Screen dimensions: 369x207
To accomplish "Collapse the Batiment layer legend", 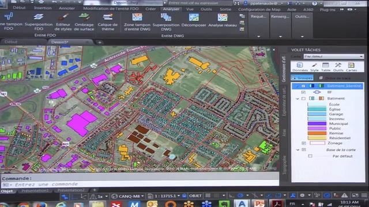I will pyautogui.click(x=298, y=99).
